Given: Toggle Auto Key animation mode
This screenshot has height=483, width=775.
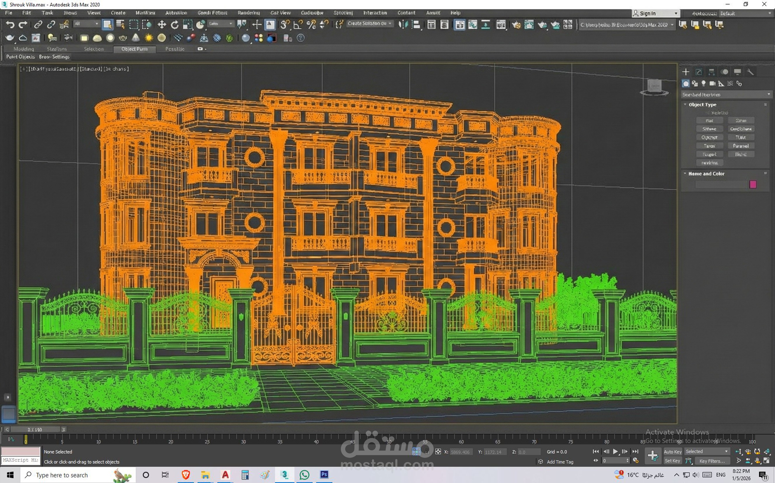Looking at the screenshot, I should click(x=672, y=452).
